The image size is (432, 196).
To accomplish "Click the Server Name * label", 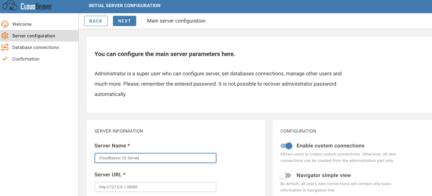I will 112,146.
